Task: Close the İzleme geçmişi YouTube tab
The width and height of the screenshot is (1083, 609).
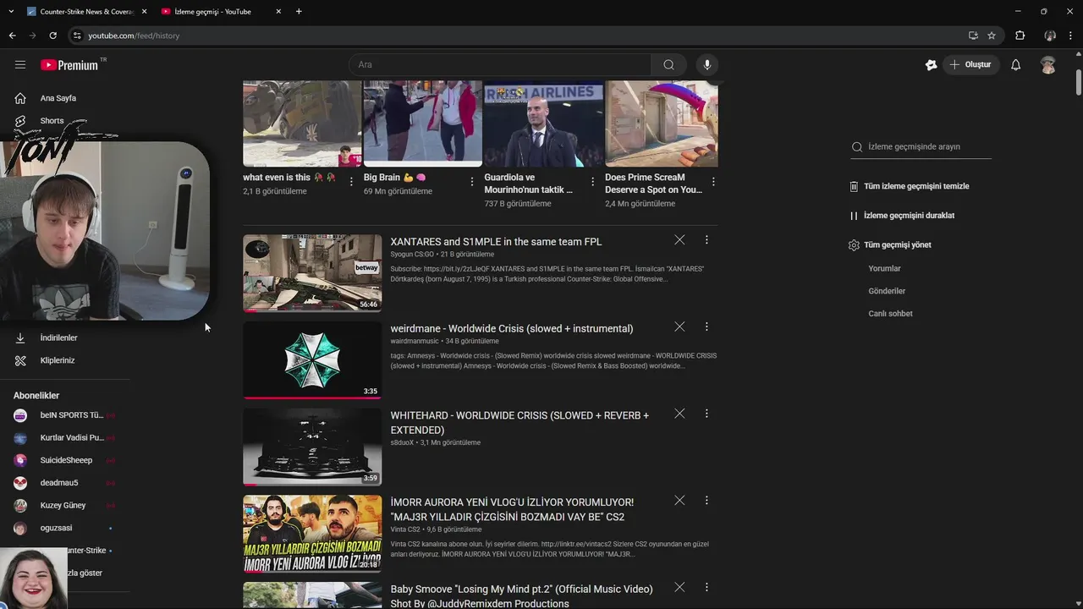Action: point(278,12)
